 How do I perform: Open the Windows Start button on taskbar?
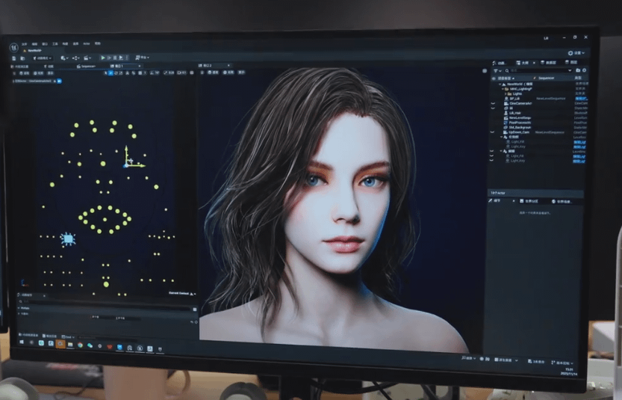coord(22,342)
